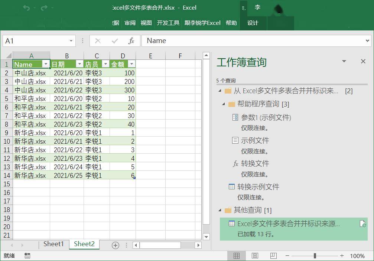Open the 店员 column filter dropdown
This screenshot has height=261, width=374.
pyautogui.click(x=105, y=64)
